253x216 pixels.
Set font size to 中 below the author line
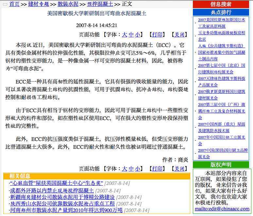(x=131, y=169)
